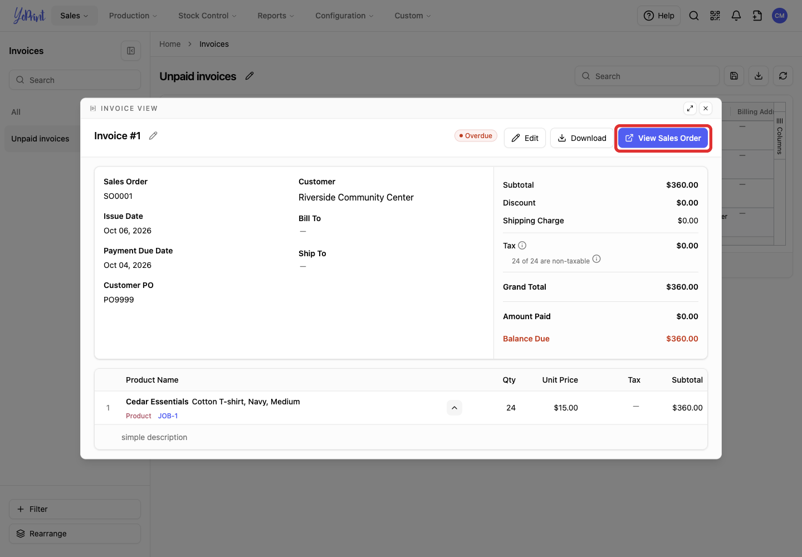This screenshot has height=557, width=802.
Task: Select the Unpaid invoices view
Action: point(43,139)
